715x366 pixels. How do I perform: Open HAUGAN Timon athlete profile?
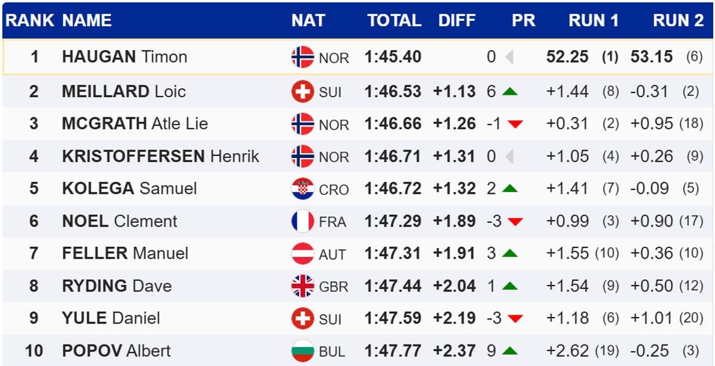[125, 57]
